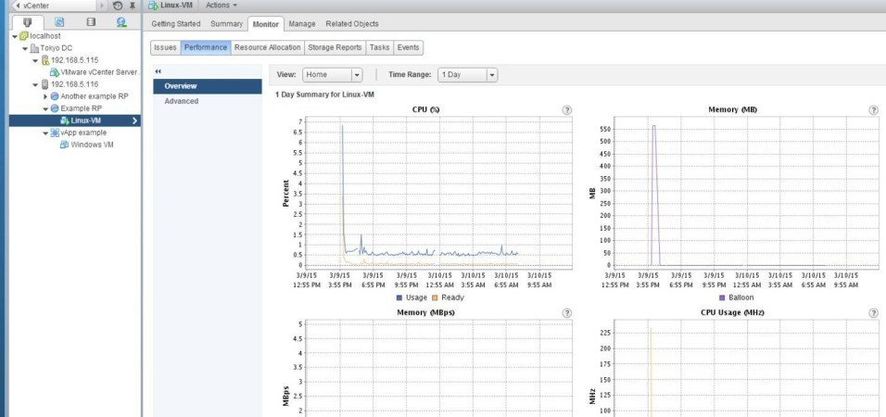Click Linux-VM icon in title bar

[x=153, y=6]
